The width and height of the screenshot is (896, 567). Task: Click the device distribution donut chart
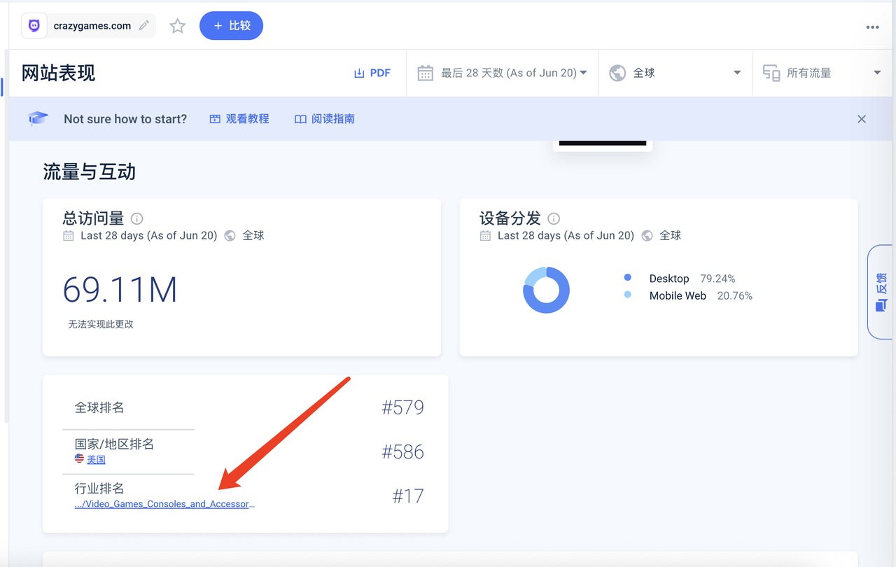tap(546, 290)
